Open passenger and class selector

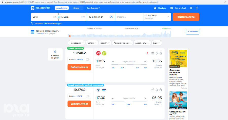pos(157,17)
